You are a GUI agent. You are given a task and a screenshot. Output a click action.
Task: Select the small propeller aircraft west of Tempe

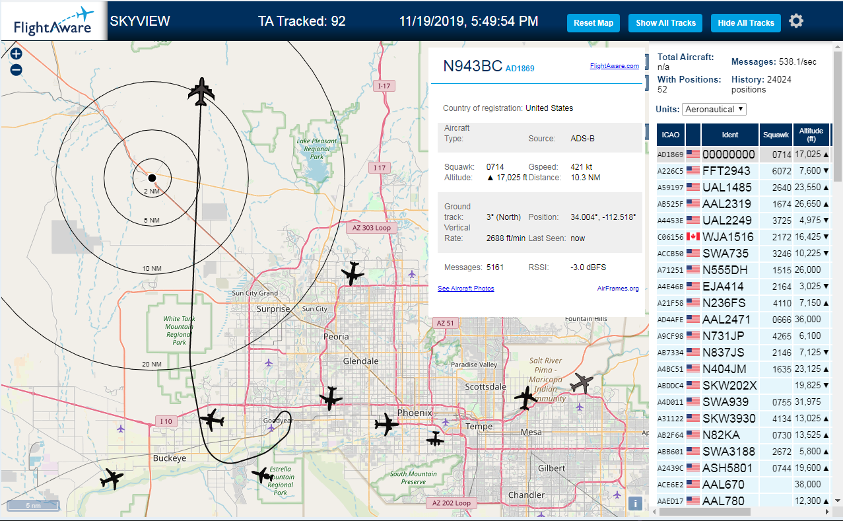pyautogui.click(x=435, y=438)
